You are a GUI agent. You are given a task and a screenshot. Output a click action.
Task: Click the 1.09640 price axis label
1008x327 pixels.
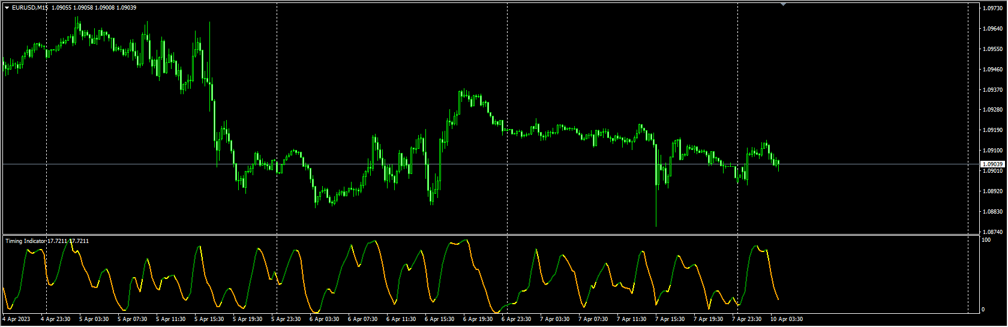click(x=993, y=29)
